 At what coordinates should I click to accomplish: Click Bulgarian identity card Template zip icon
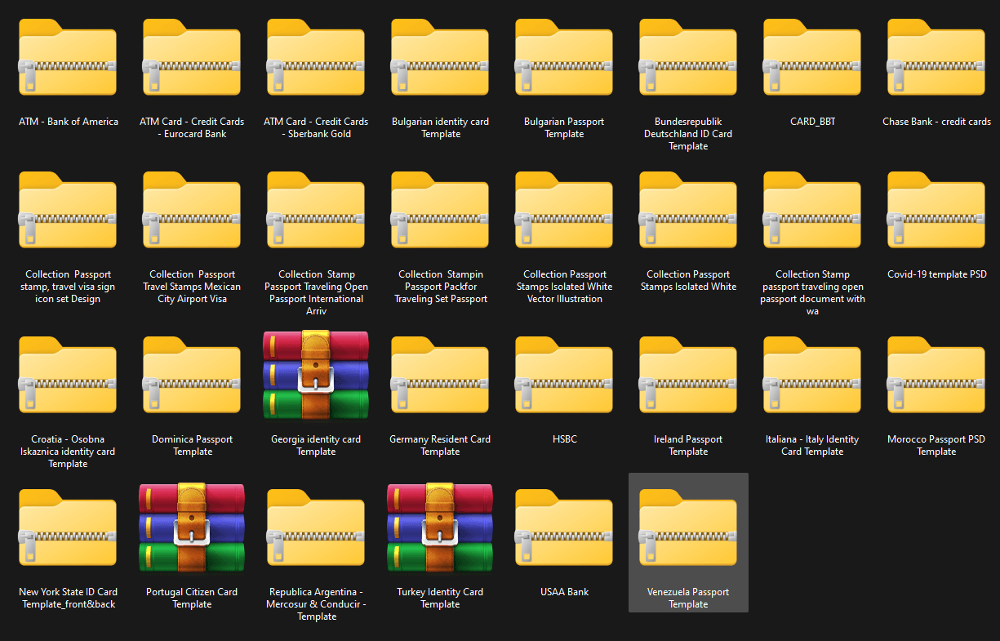click(440, 57)
